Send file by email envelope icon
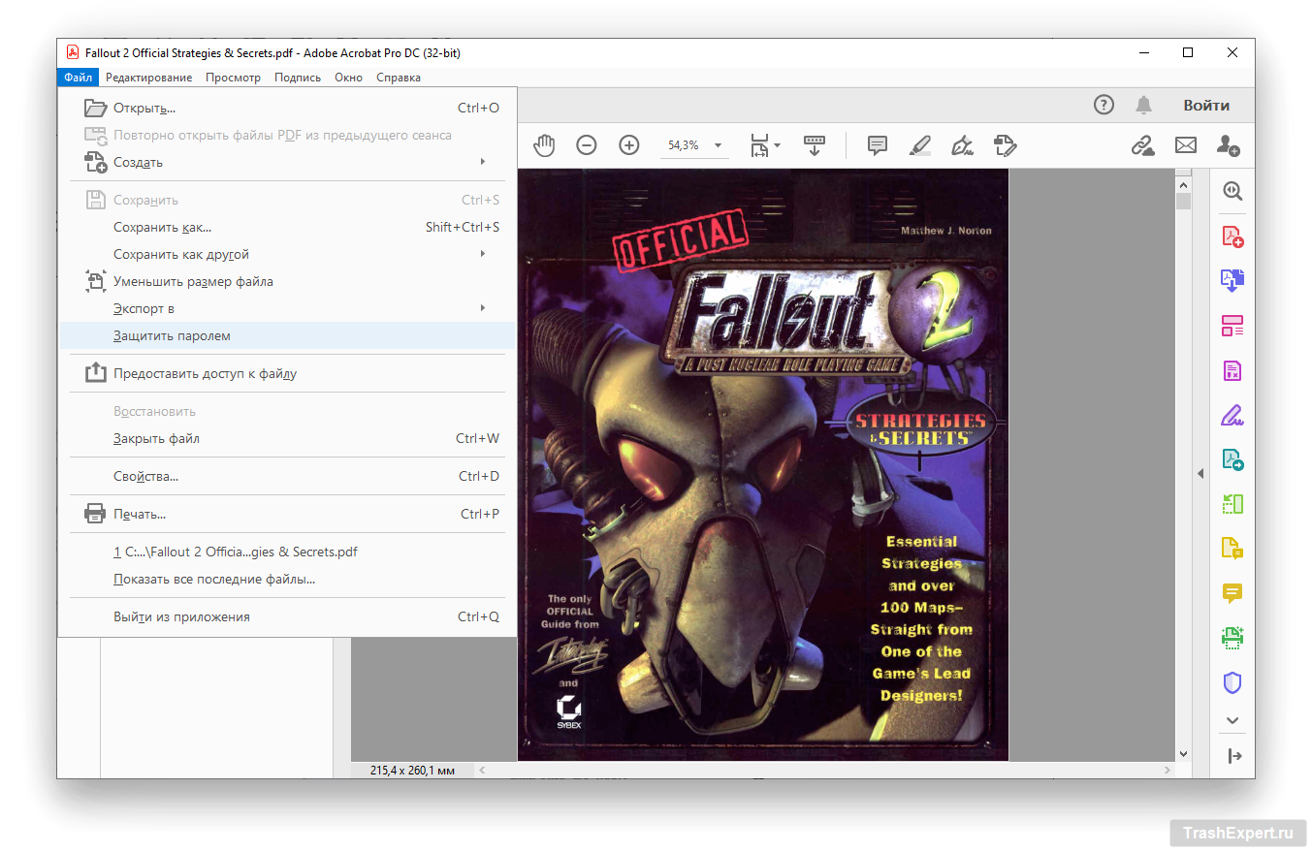Viewport: 1312px width, 852px height. coord(1186,145)
